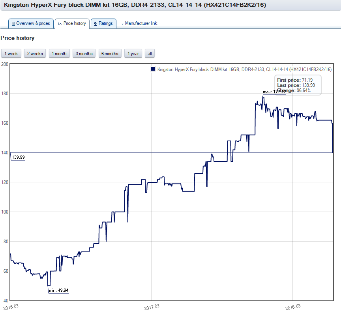
Task: Show price history for 6 months
Action: pos(110,54)
